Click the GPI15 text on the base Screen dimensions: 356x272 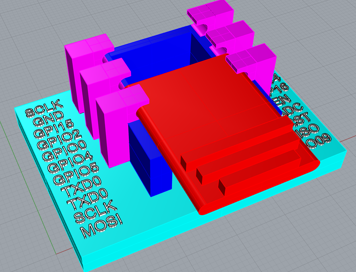pyautogui.click(x=54, y=129)
